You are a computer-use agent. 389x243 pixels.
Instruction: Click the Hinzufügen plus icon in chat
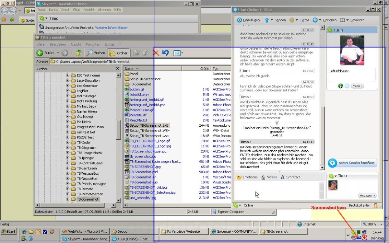(x=240, y=20)
